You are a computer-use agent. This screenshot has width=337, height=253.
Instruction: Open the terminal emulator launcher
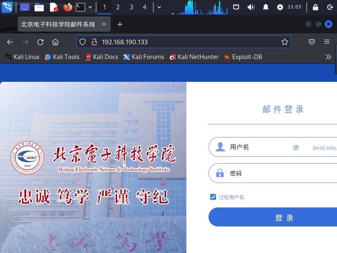click(80, 7)
